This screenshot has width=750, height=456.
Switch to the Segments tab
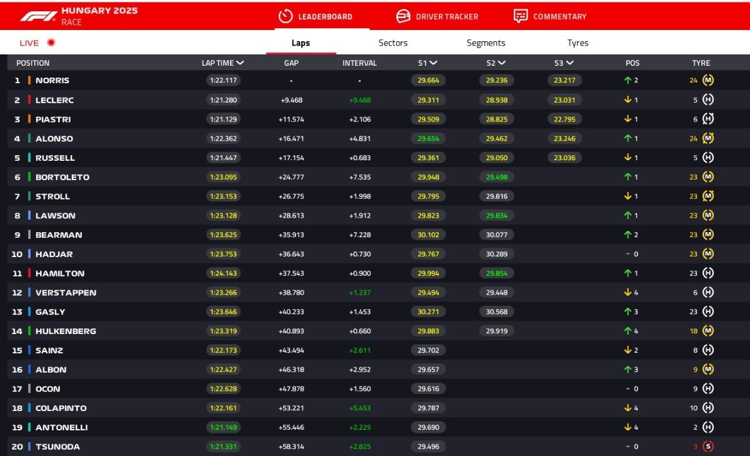coord(486,43)
